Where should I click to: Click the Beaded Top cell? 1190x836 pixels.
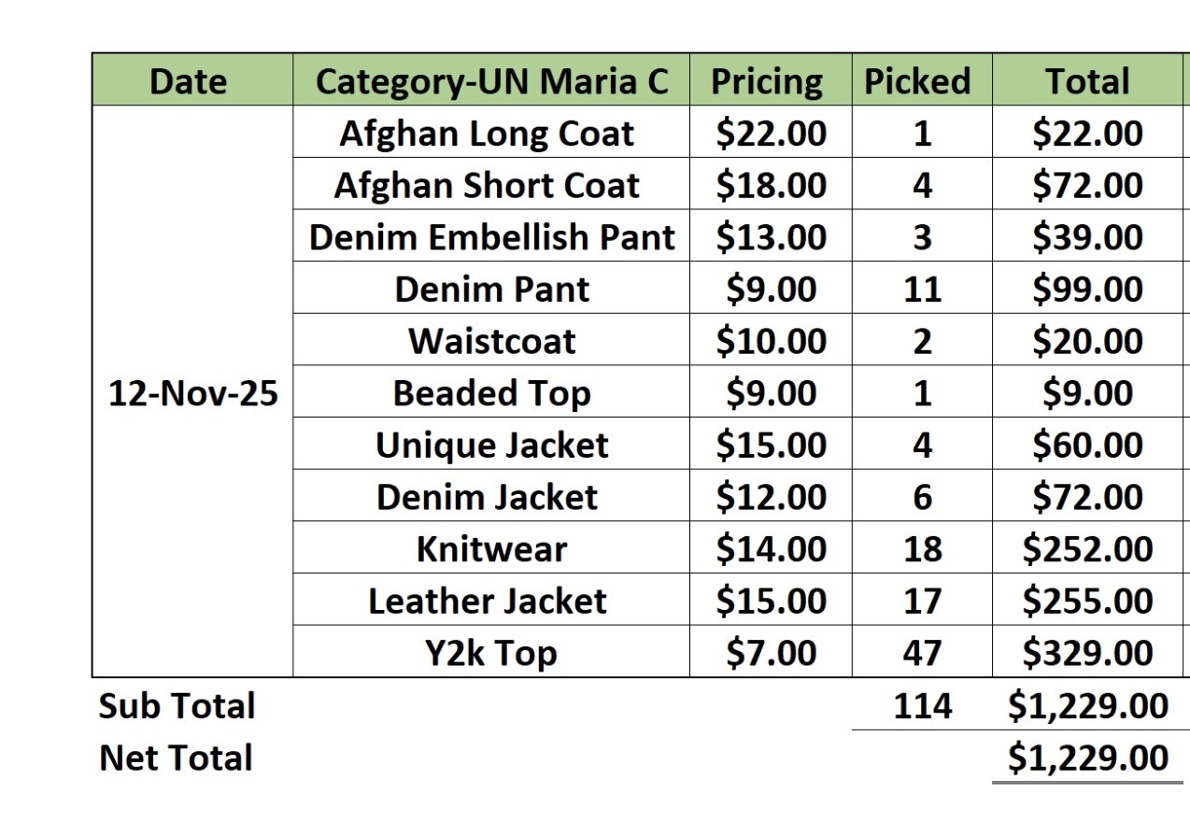[x=491, y=393]
